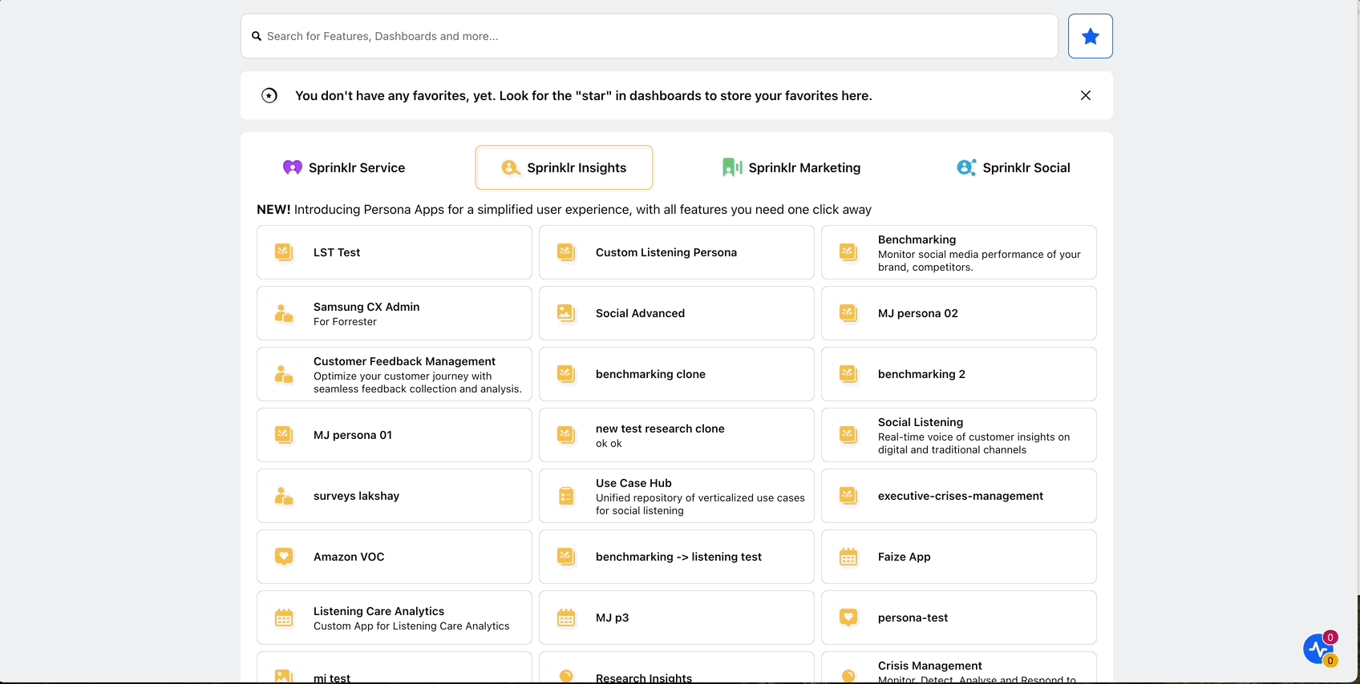Click the benchmarking clone icon
Viewport: 1360px width, 684px height.
tap(566, 374)
